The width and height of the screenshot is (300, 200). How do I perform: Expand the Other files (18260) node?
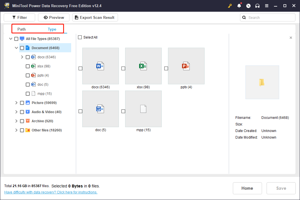(16, 130)
